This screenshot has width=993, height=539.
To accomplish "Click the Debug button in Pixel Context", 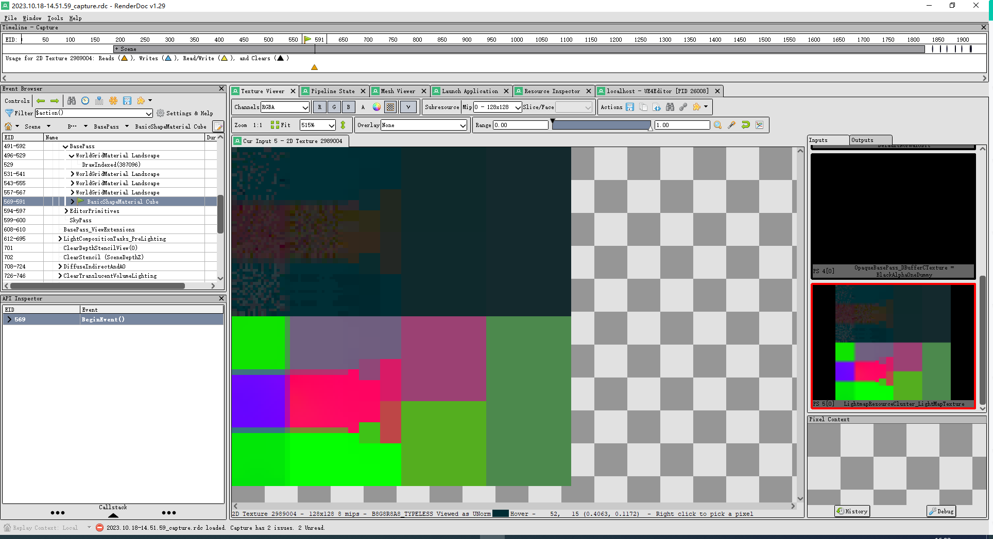I will click(x=941, y=511).
